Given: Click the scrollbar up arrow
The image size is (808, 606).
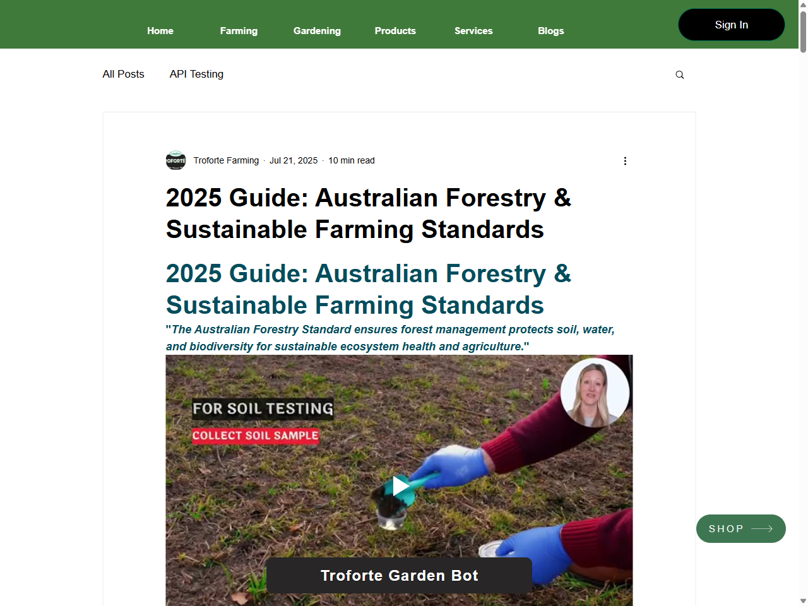Looking at the screenshot, I should (x=802, y=6).
